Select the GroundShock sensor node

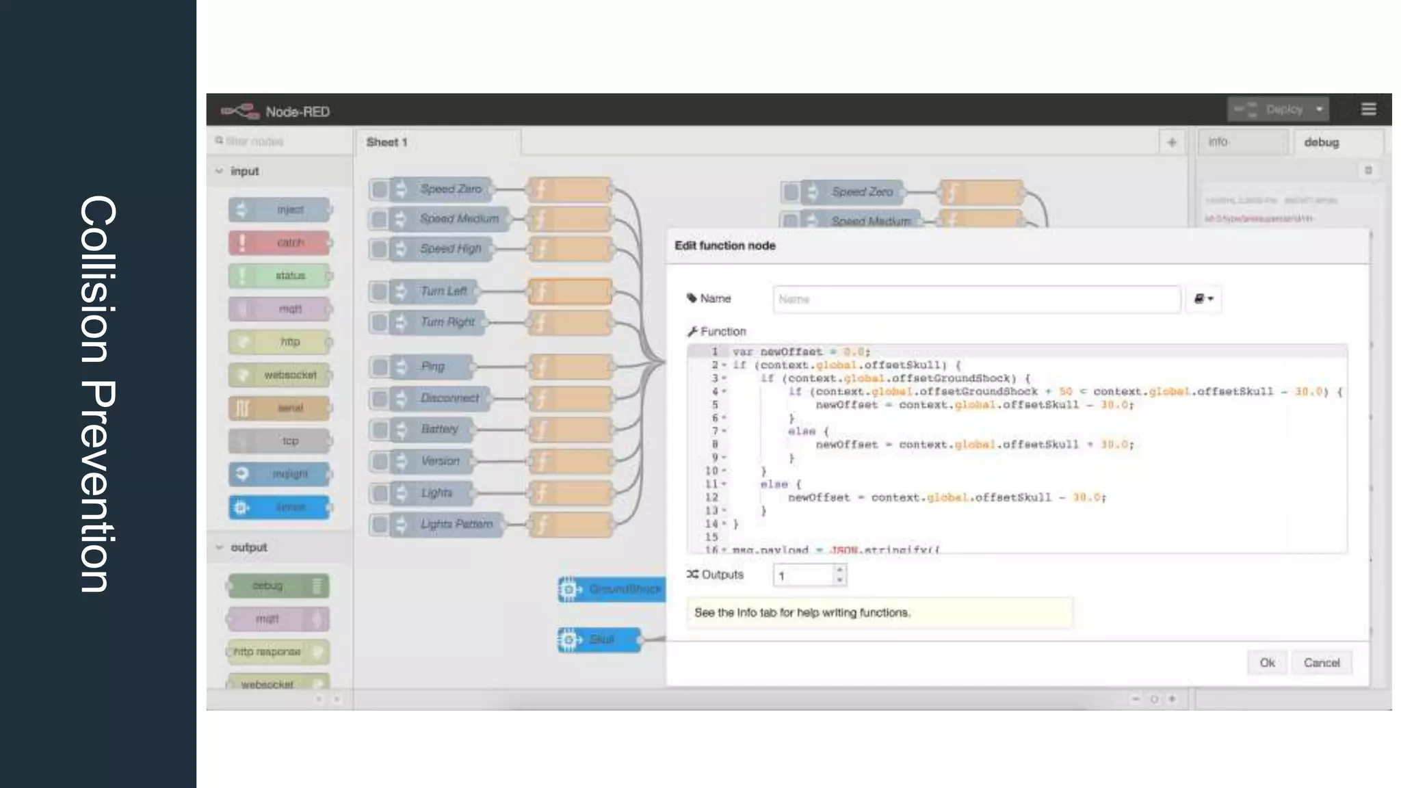click(612, 589)
